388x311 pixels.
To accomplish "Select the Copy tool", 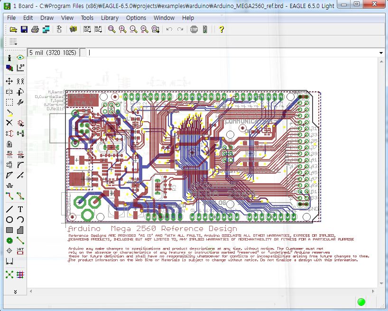I will pyautogui.click(x=20, y=81).
